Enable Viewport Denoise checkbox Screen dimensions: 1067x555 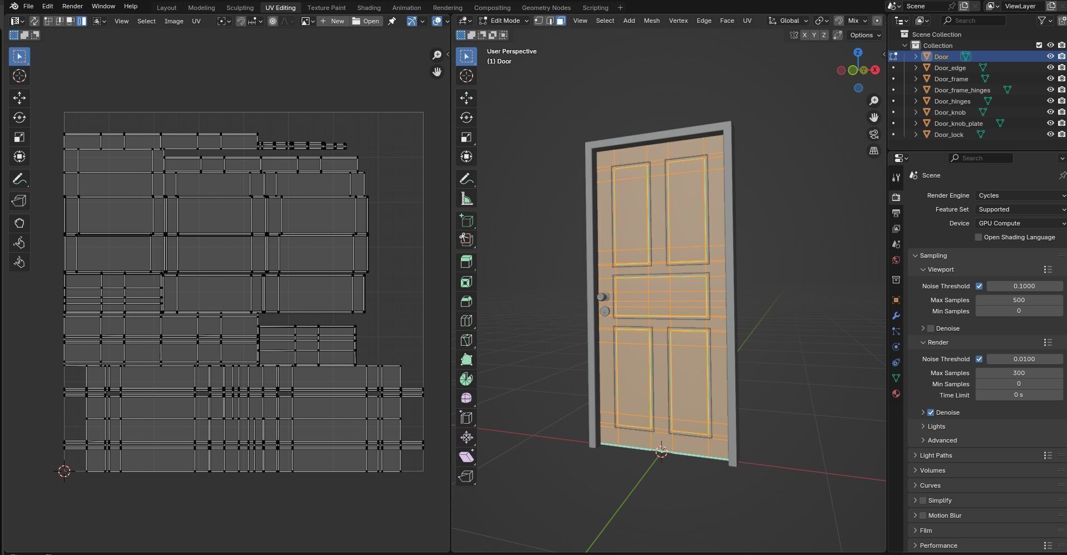[931, 328]
